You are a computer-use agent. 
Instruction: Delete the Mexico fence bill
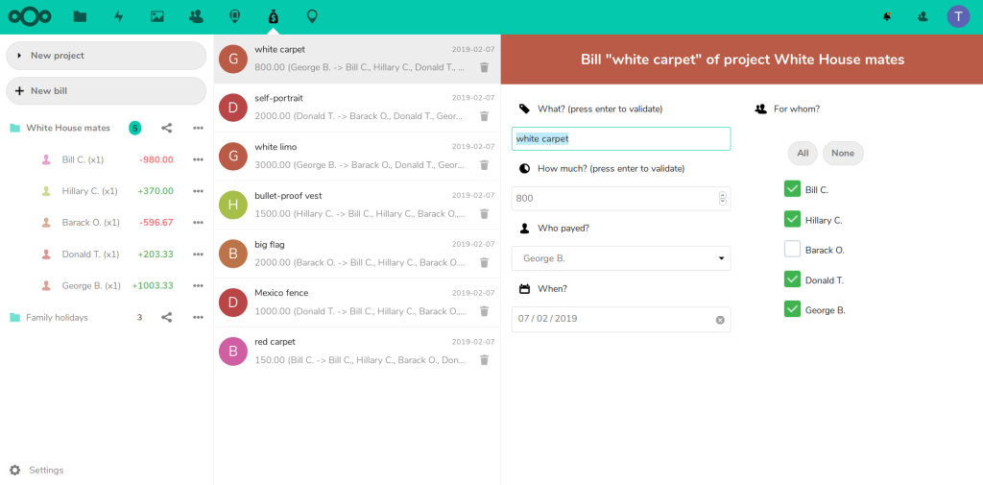coord(484,311)
